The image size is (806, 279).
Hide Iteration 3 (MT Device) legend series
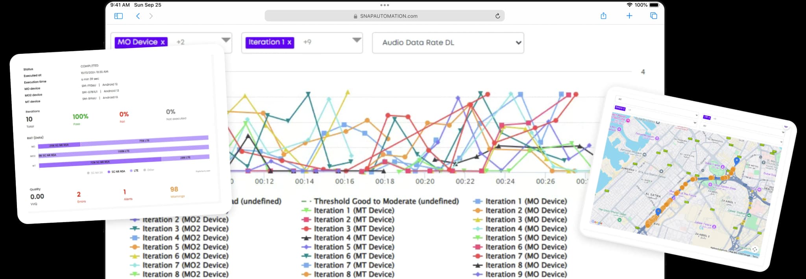coord(354,229)
